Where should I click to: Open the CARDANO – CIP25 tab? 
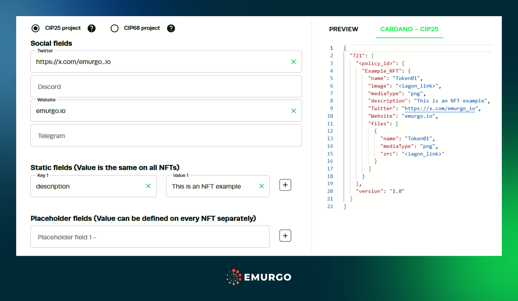pos(409,29)
